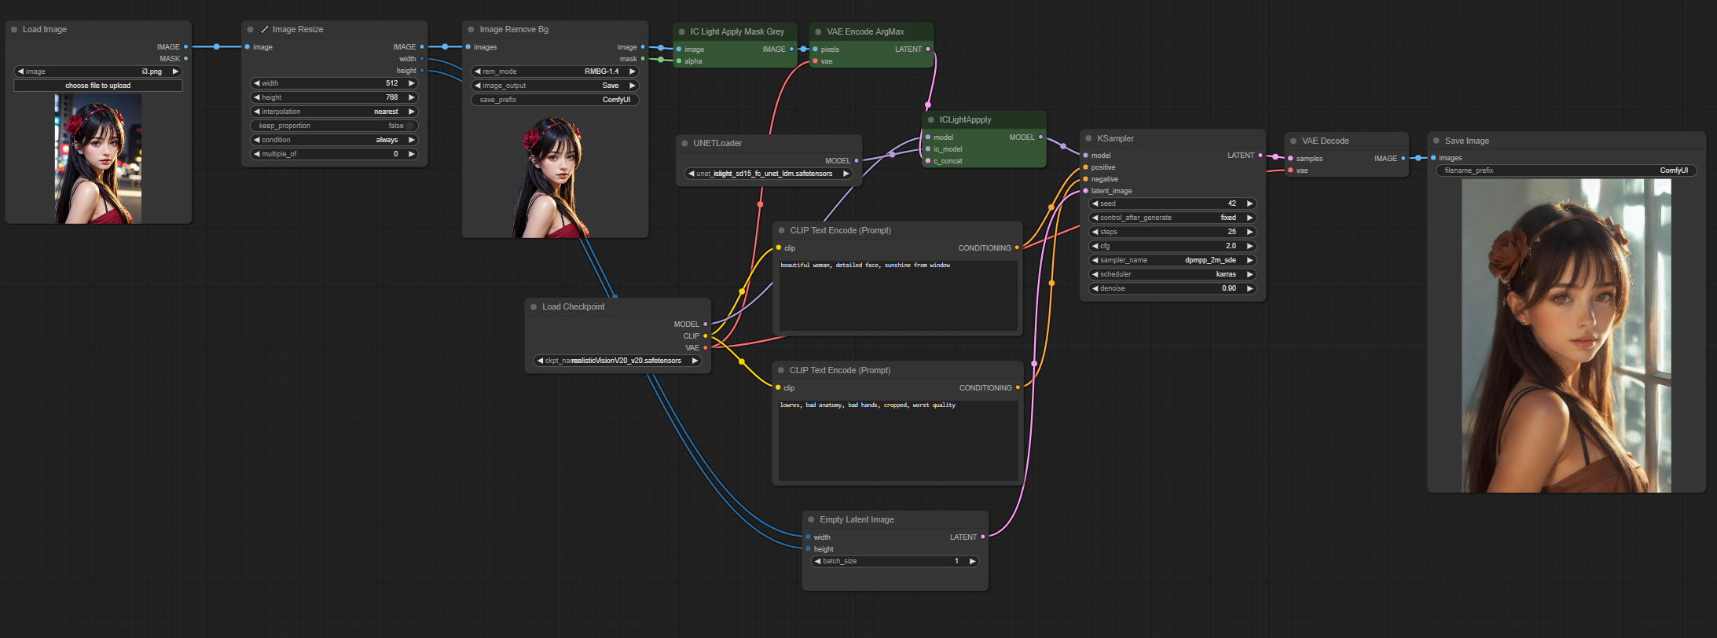Click the negative prompt text box 'lowres, bad anatomy'

(897, 440)
